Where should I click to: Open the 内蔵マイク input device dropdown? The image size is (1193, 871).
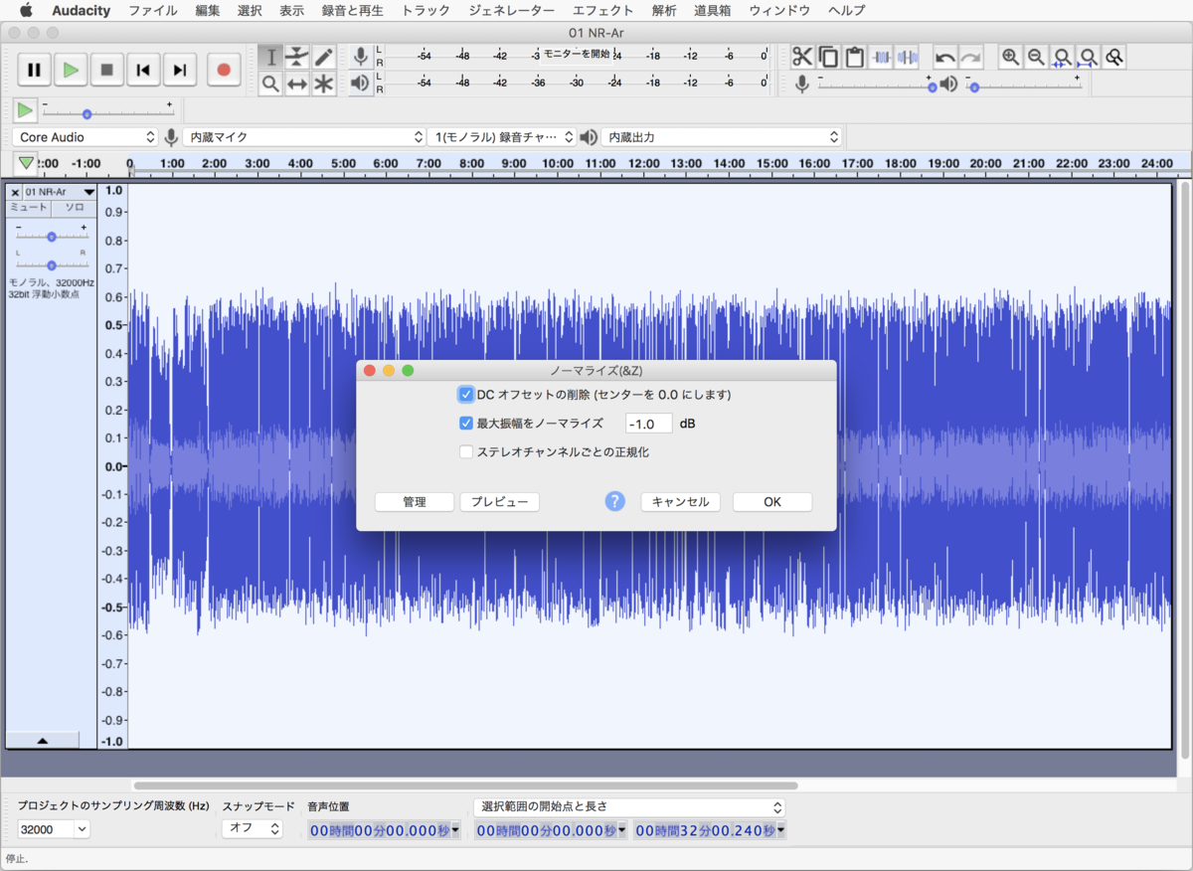pos(304,137)
